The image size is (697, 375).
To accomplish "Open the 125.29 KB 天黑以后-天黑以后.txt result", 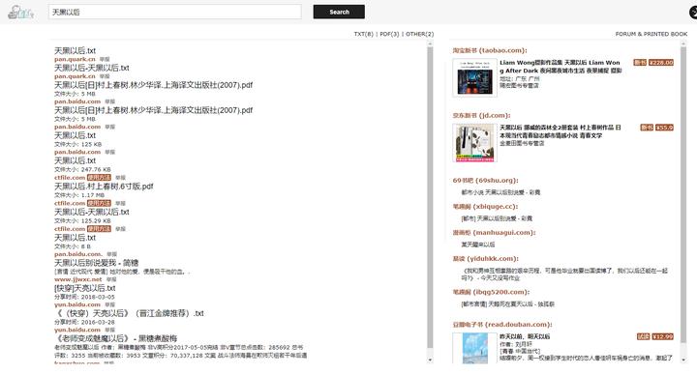I will tap(92, 212).
